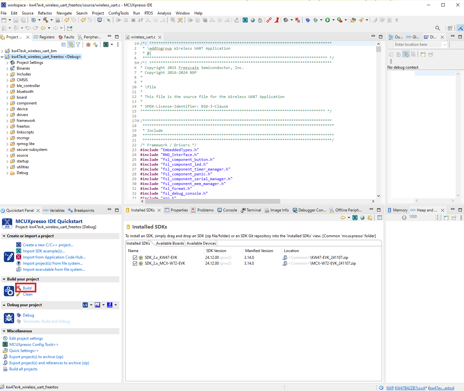Expand the source folder in project tree

[x=7, y=155]
